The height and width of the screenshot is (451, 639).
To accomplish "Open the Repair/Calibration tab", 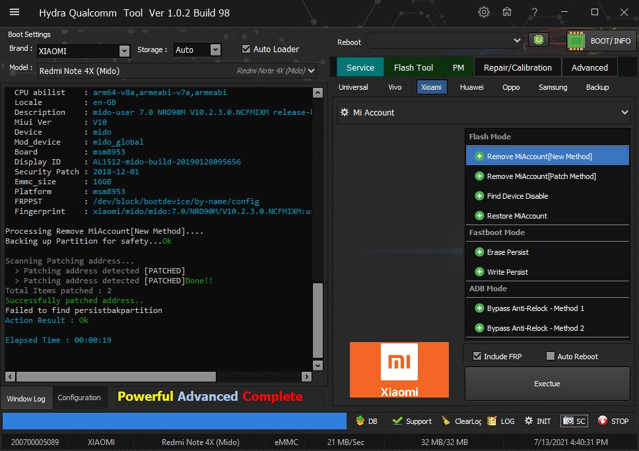I will point(518,67).
